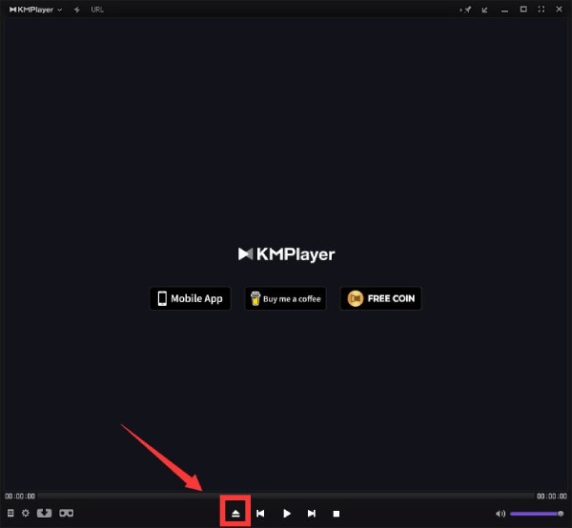Open the settings gear icon

point(26,513)
